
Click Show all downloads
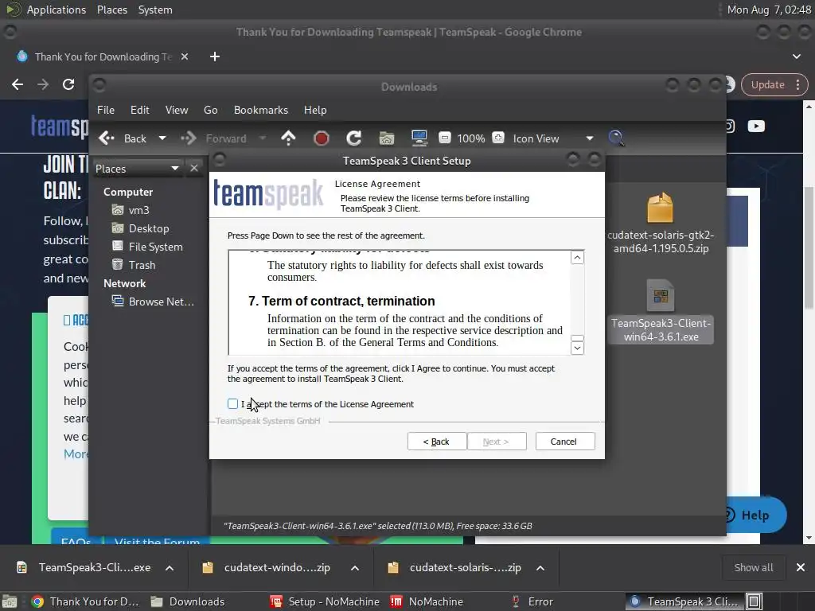pyautogui.click(x=753, y=567)
